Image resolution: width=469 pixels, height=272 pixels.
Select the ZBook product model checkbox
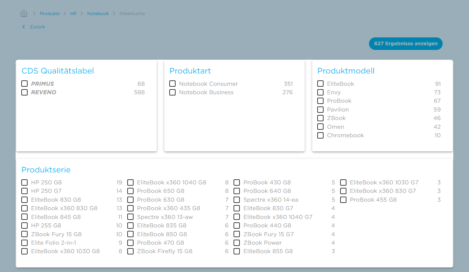[x=320, y=118]
